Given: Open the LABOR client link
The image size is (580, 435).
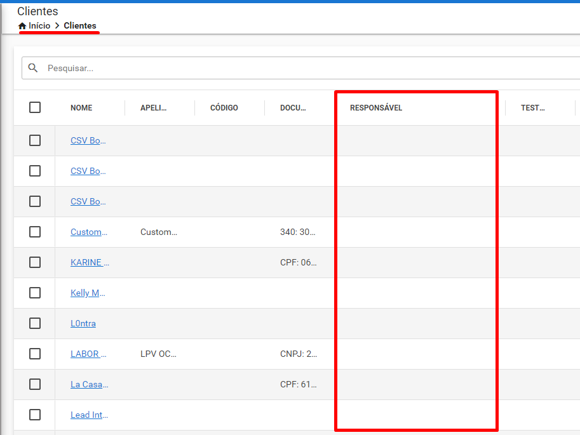Looking at the screenshot, I should click(88, 354).
